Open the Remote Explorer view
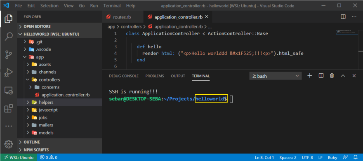 tap(9, 91)
